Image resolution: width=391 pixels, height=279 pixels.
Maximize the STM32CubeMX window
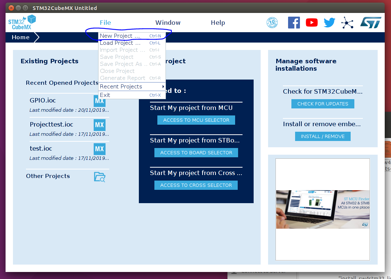pyautogui.click(x=25, y=8)
